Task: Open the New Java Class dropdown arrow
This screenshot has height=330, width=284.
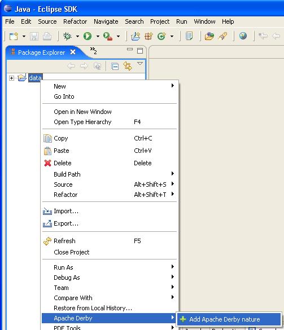Action: (172, 37)
